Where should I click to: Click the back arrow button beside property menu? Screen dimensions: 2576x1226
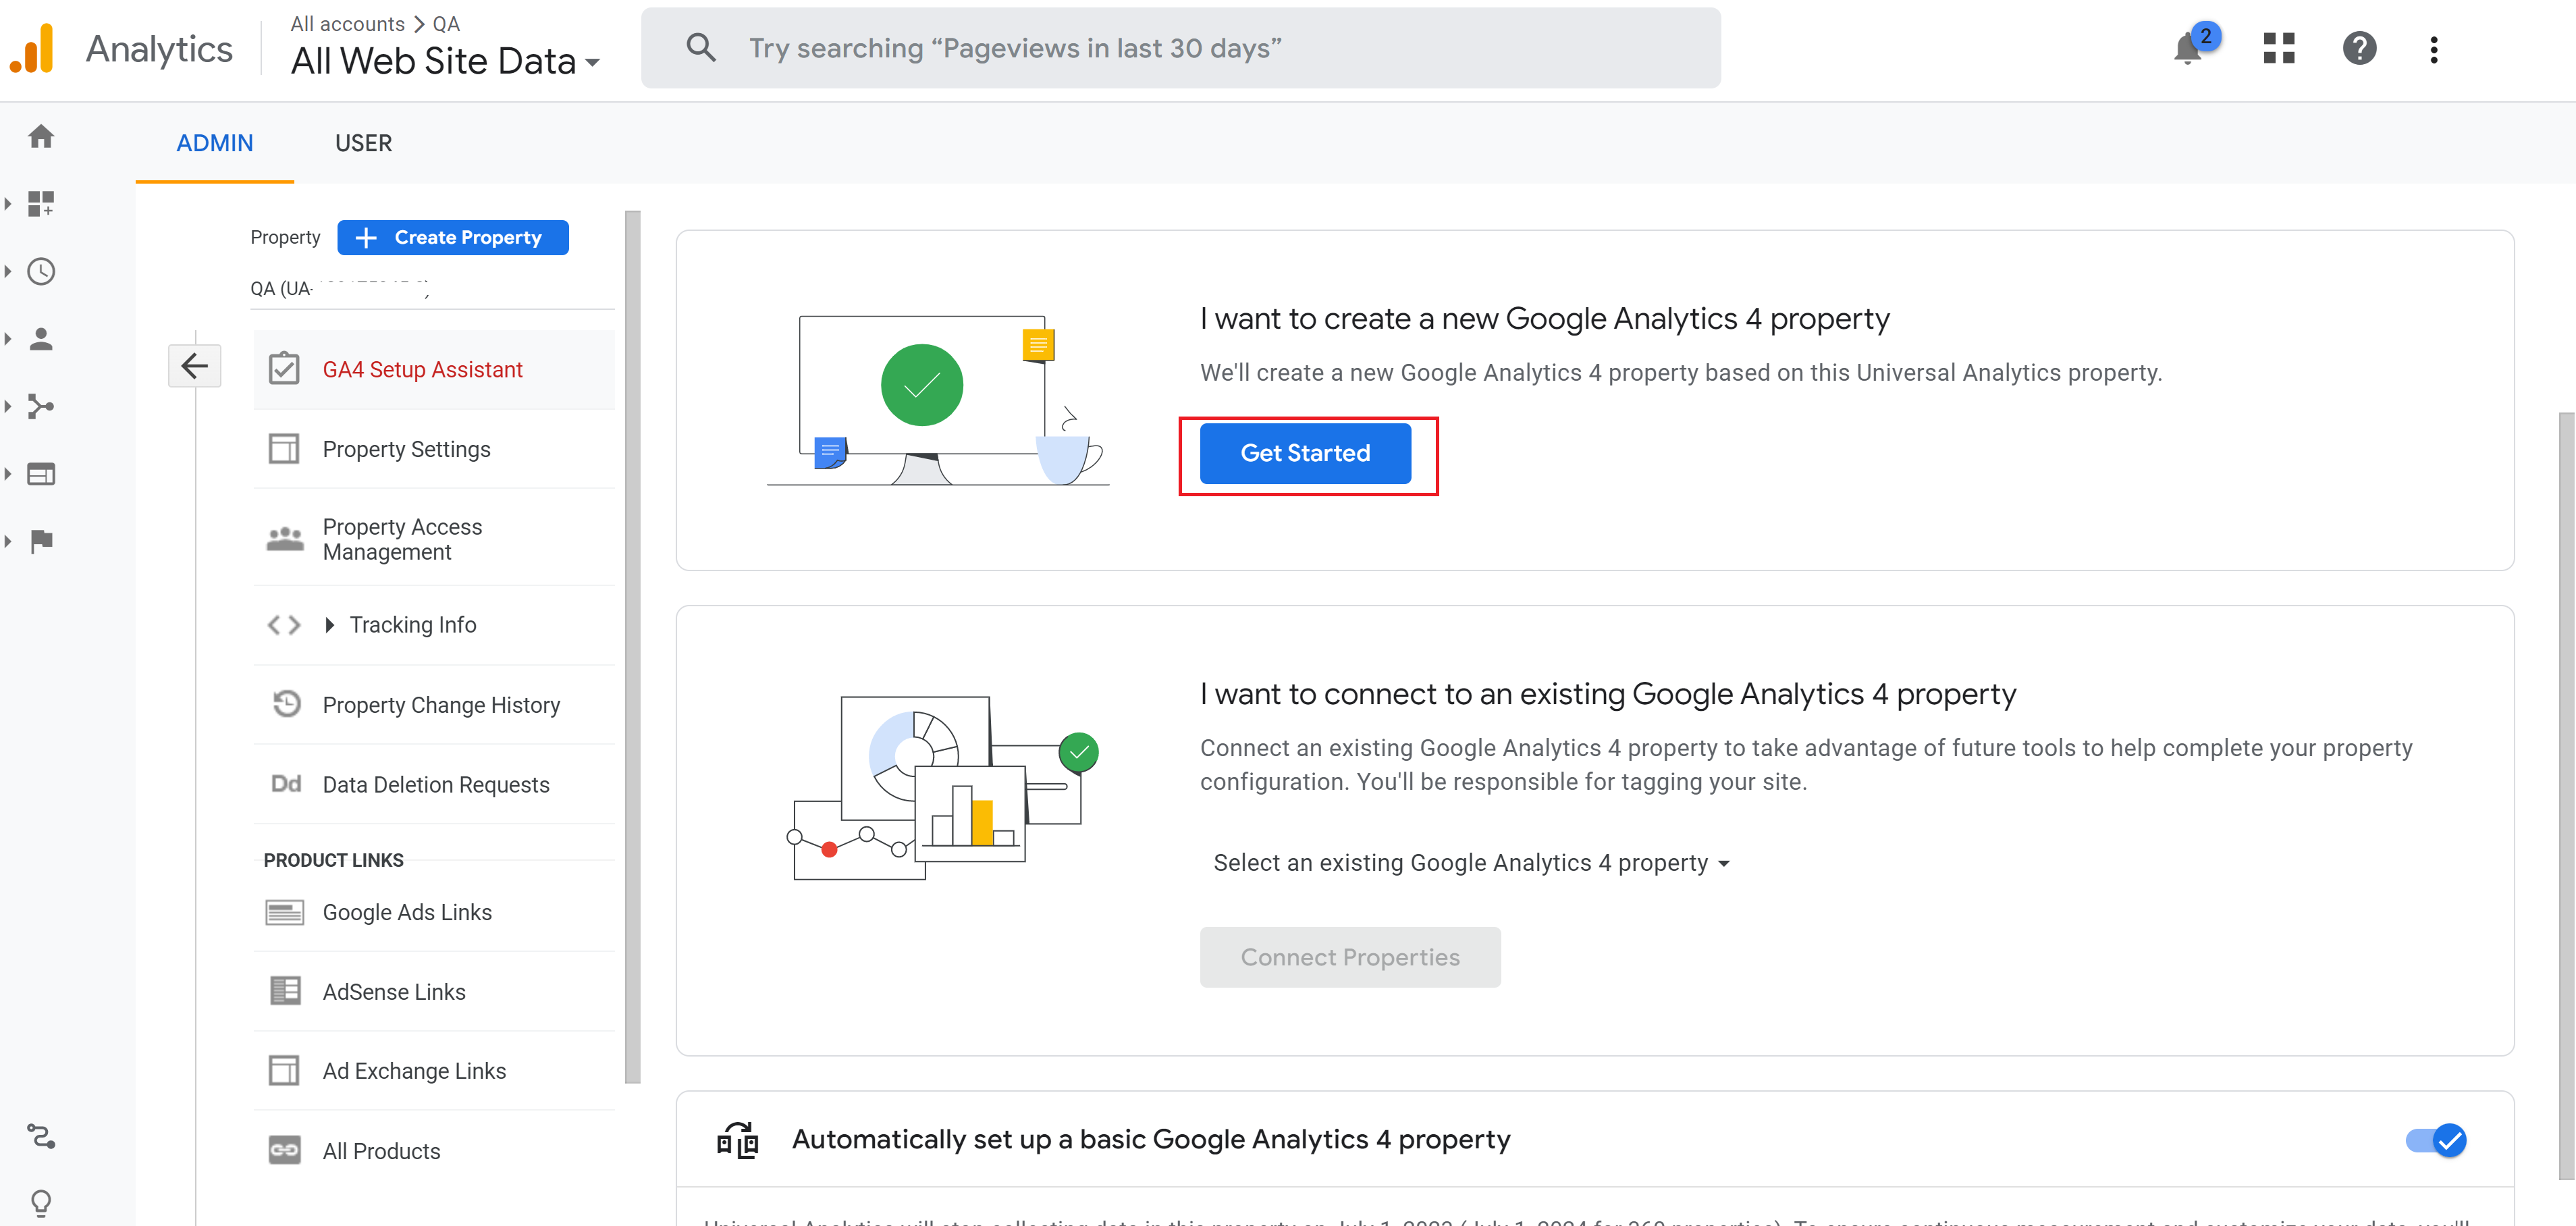click(x=194, y=366)
